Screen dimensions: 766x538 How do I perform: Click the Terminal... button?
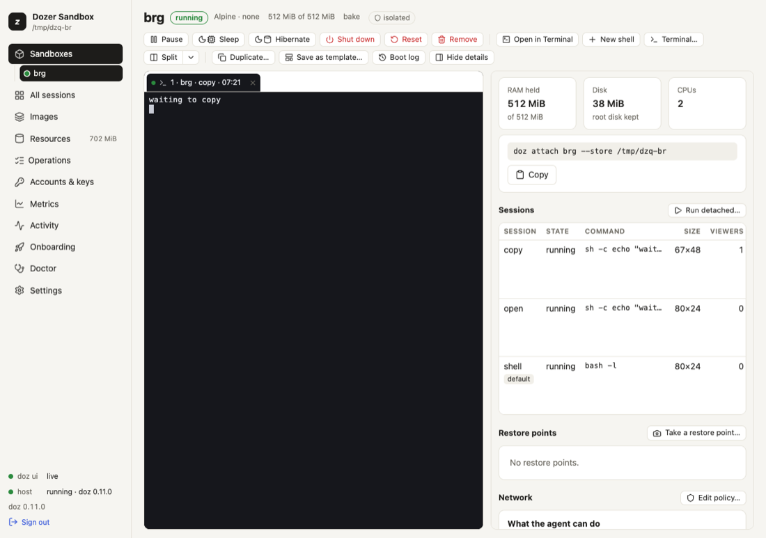(673, 39)
